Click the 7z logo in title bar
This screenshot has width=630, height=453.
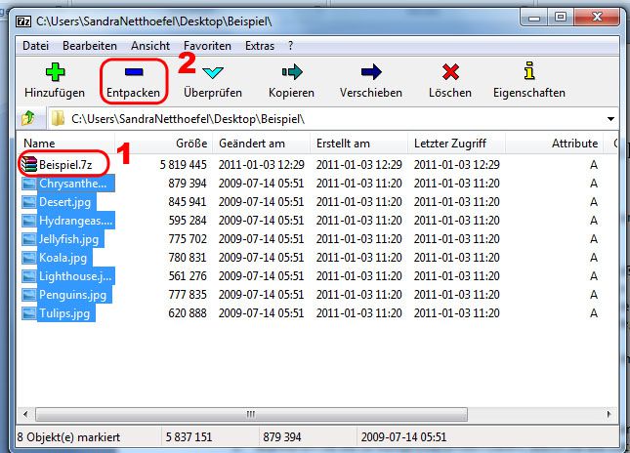click(22, 21)
